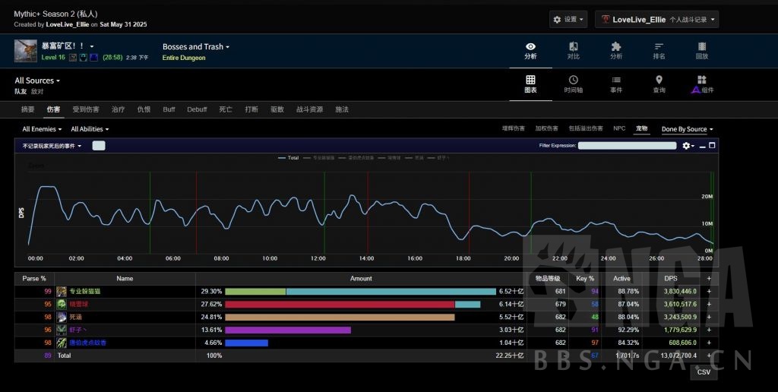Expand the All Sources dropdown
Screen dimensions: 778x392
coord(37,81)
